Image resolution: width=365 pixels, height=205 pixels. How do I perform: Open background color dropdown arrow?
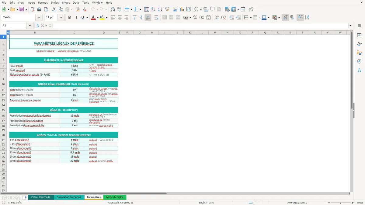coord(106,18)
